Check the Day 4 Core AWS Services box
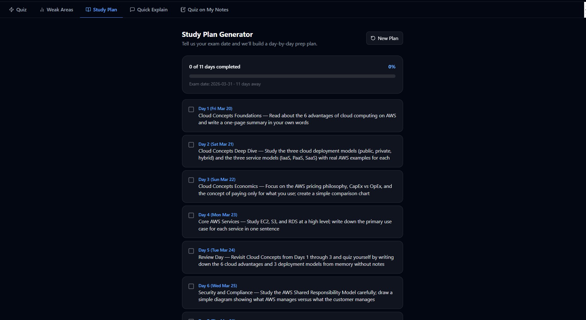Viewport: 586px width, 320px height. pyautogui.click(x=191, y=215)
